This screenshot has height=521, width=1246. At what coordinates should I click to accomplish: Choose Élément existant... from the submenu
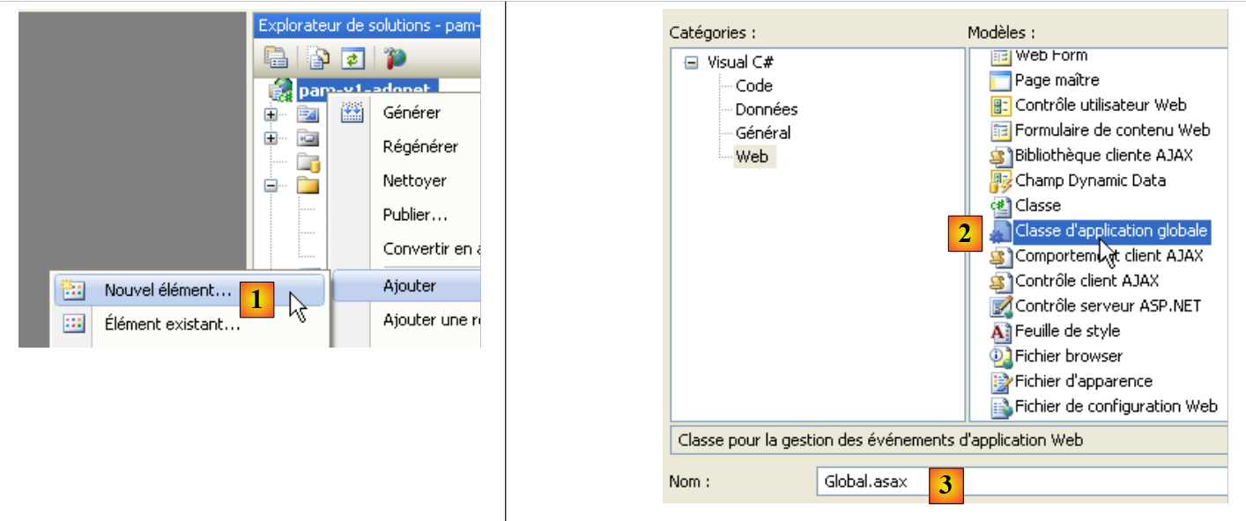pyautogui.click(x=172, y=324)
